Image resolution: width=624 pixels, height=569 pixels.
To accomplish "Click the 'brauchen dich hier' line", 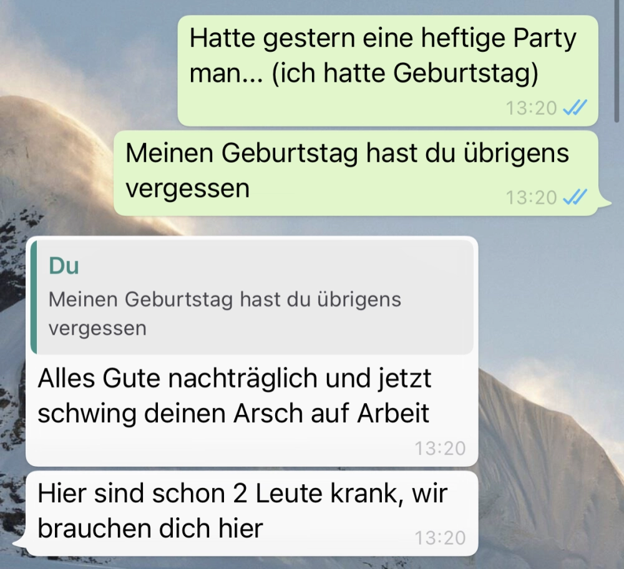I will tap(150, 528).
